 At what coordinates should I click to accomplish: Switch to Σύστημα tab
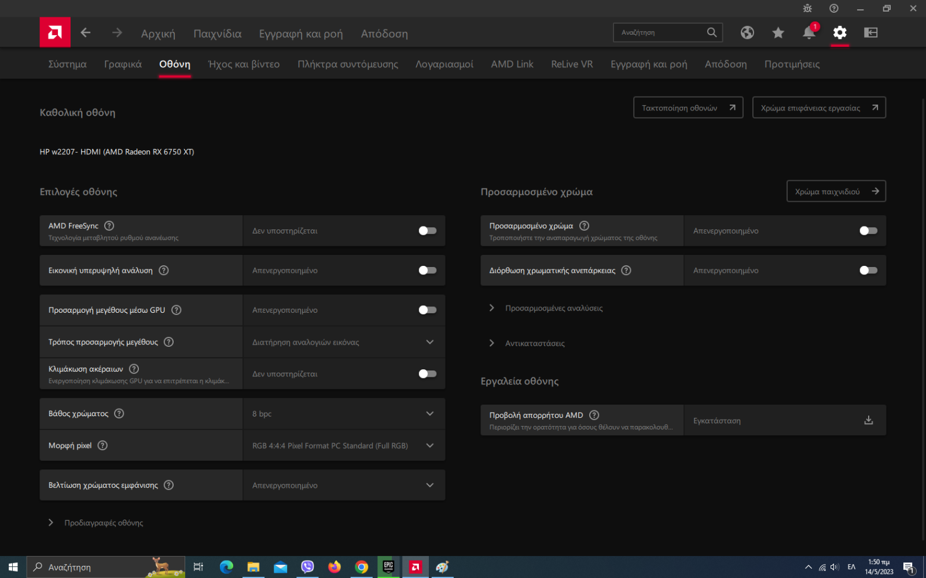click(x=67, y=64)
